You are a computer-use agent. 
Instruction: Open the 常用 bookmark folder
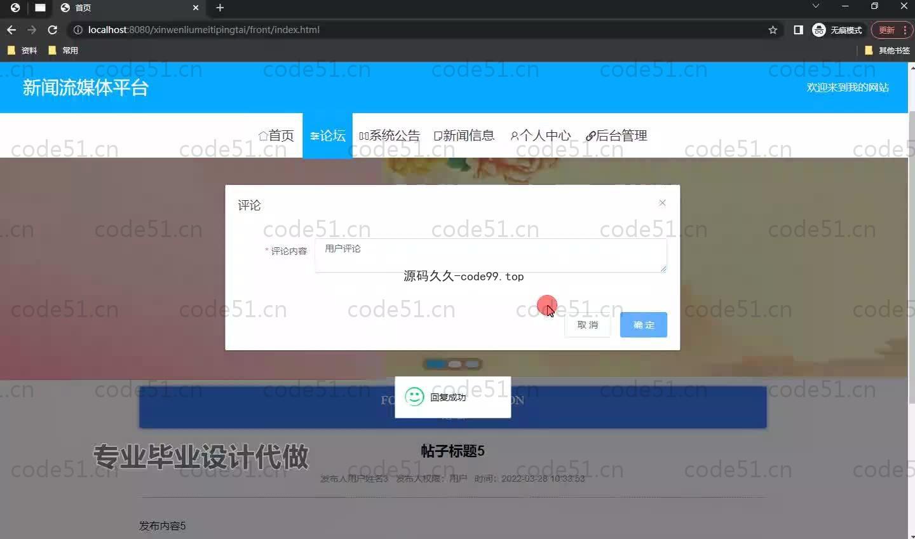[63, 50]
